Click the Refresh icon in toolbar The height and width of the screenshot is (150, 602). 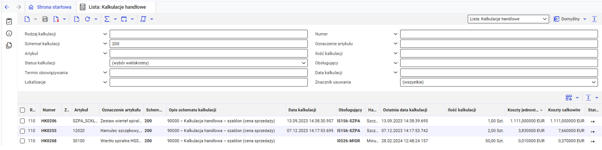87,19
